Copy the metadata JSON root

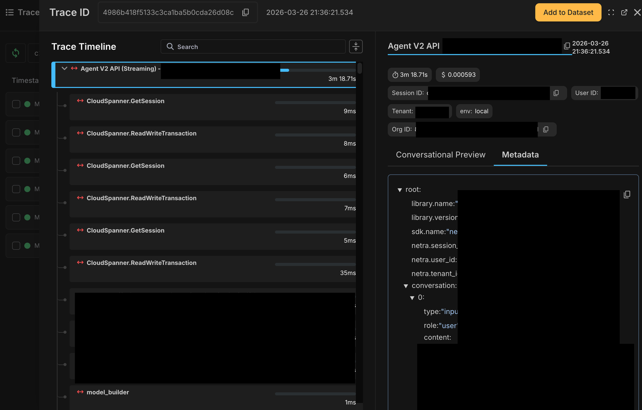(x=627, y=194)
